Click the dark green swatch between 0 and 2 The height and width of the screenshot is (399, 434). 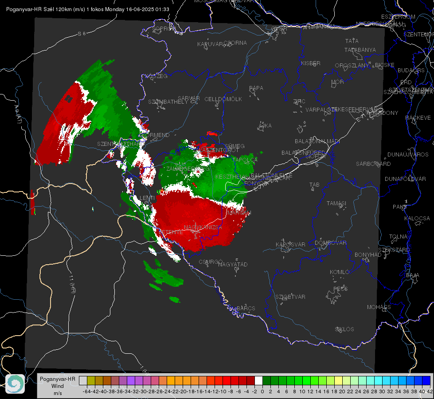pos(266,381)
